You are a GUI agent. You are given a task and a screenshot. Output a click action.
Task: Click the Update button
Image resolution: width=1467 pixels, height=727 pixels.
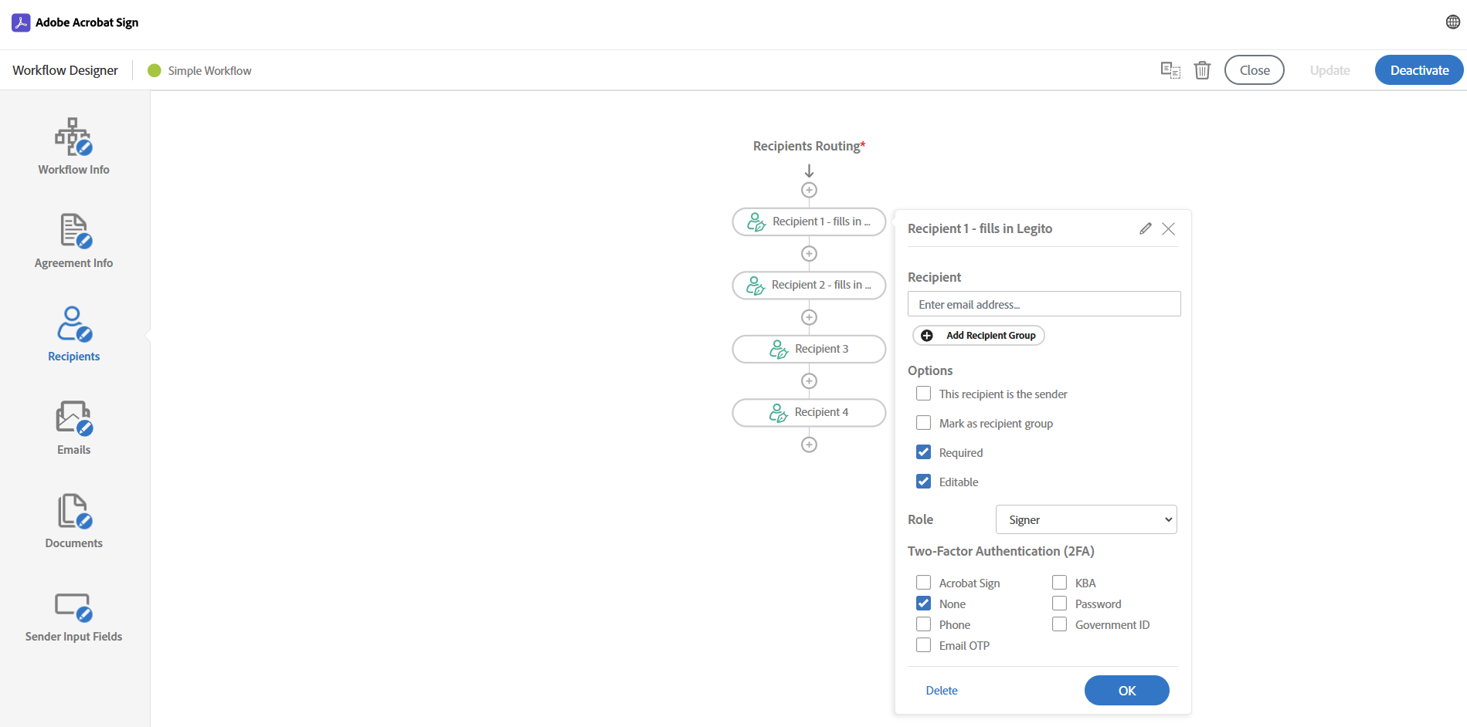[1329, 70]
